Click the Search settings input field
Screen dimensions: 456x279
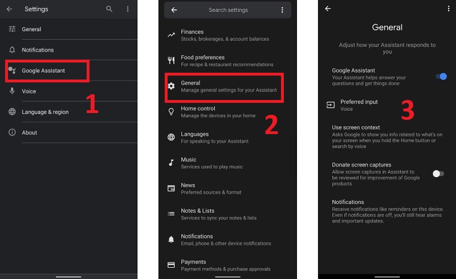pyautogui.click(x=228, y=10)
